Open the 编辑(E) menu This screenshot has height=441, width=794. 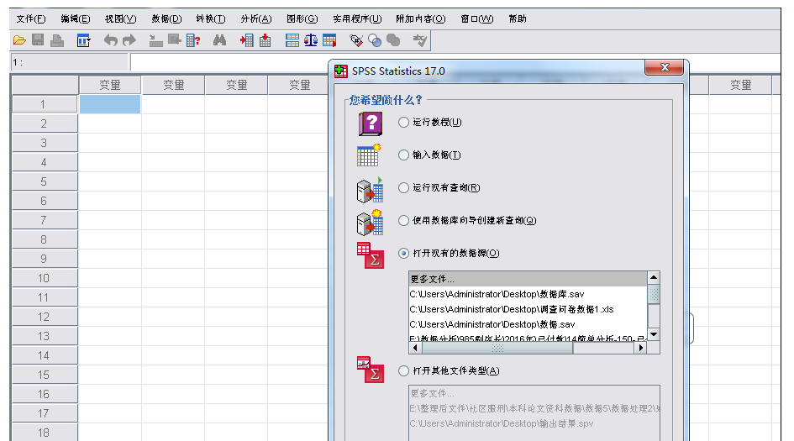click(76, 19)
